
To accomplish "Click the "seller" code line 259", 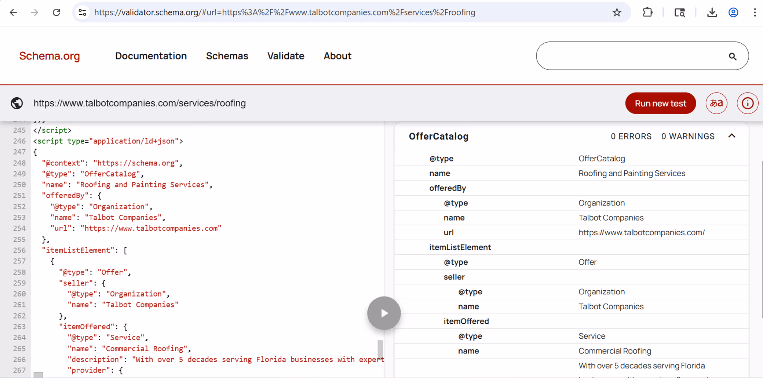I will pyautogui.click(x=82, y=283).
